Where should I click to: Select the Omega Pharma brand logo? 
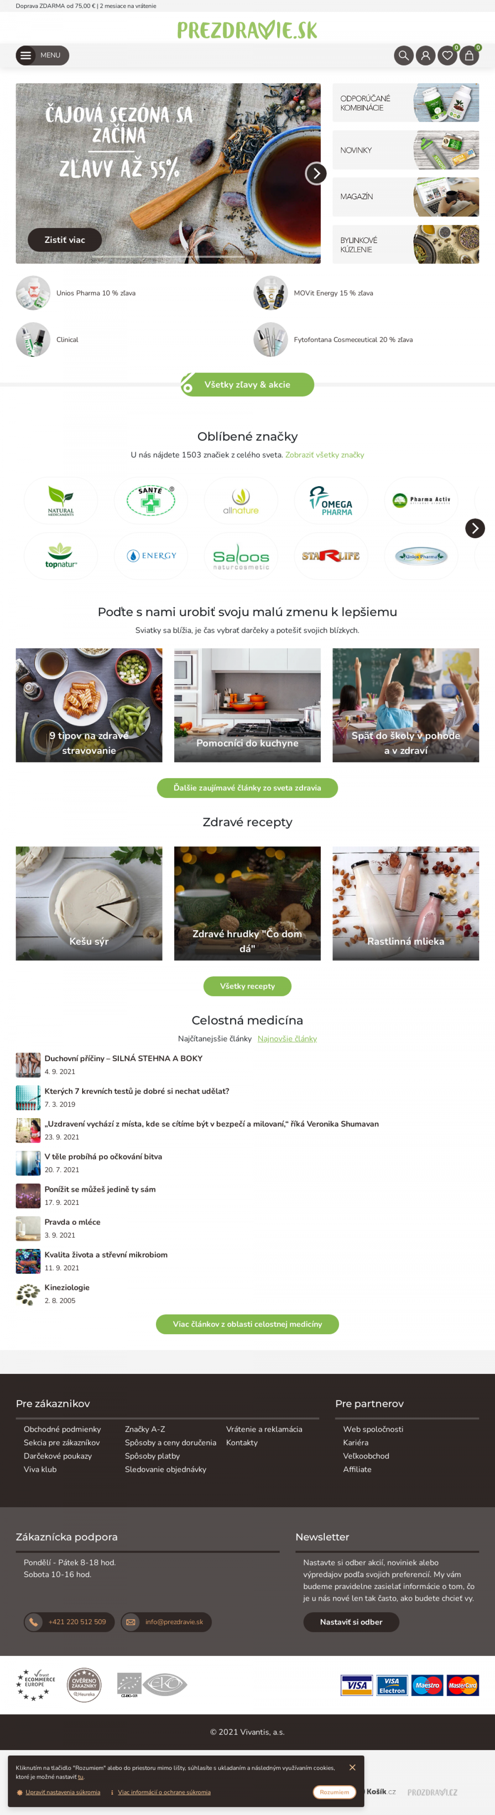pos(330,500)
